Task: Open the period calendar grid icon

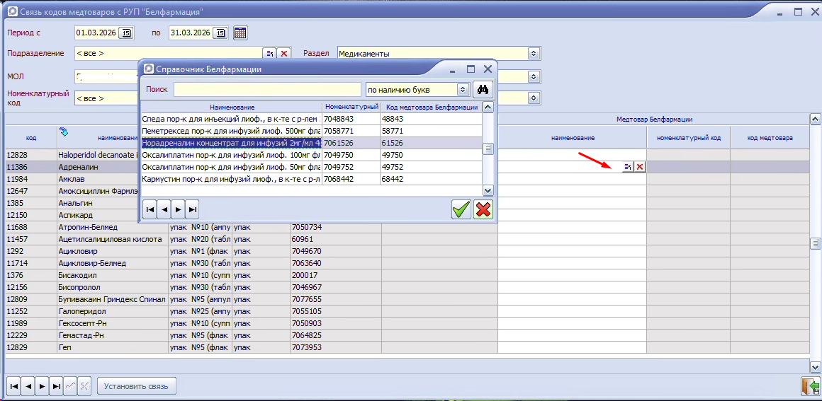Action: click(240, 33)
